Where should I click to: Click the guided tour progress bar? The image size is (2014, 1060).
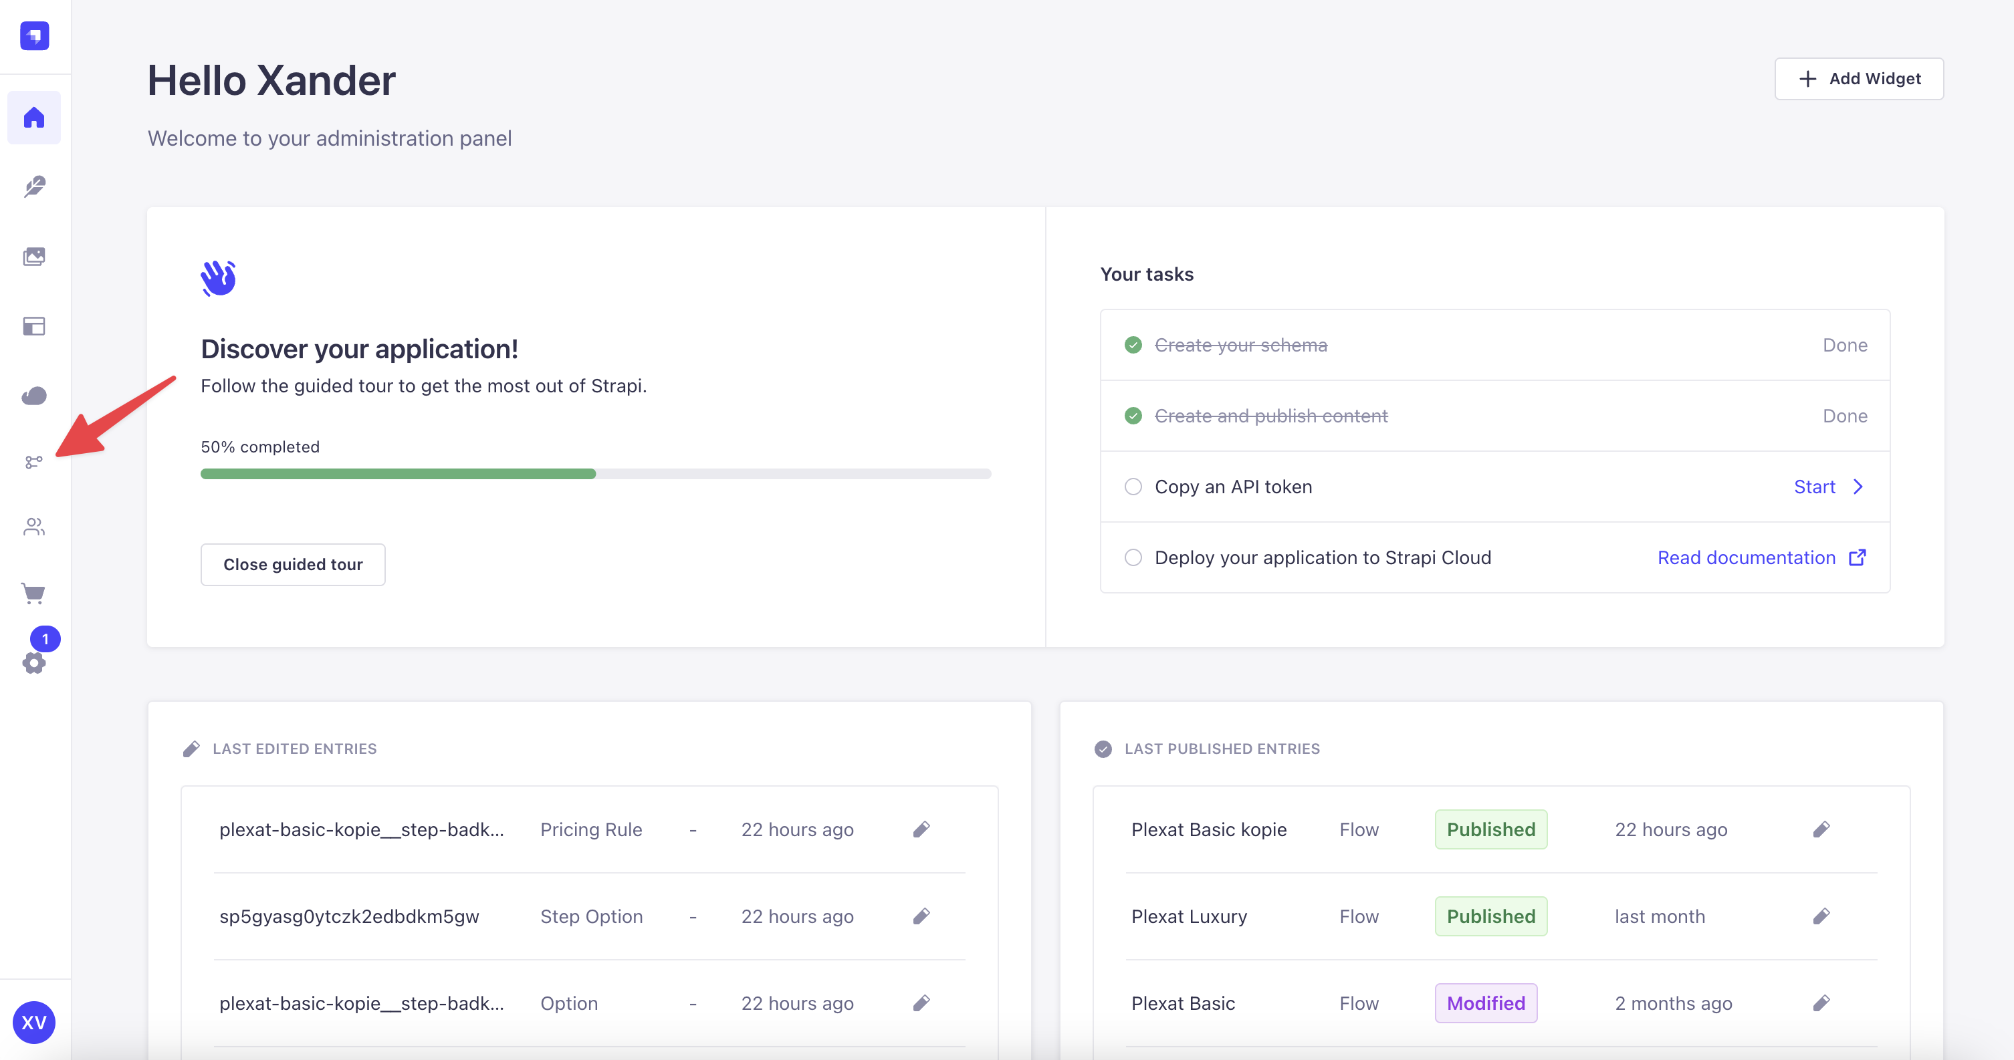click(596, 474)
